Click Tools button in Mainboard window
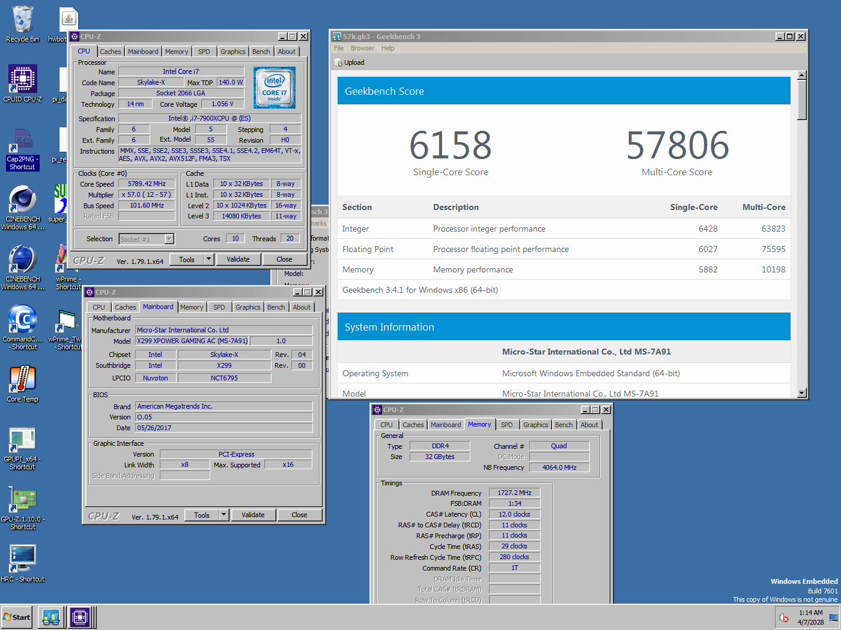 (x=202, y=515)
